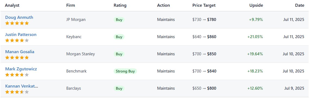
Task: Open Manan Gosalia analyst link
Action: tap(20, 52)
